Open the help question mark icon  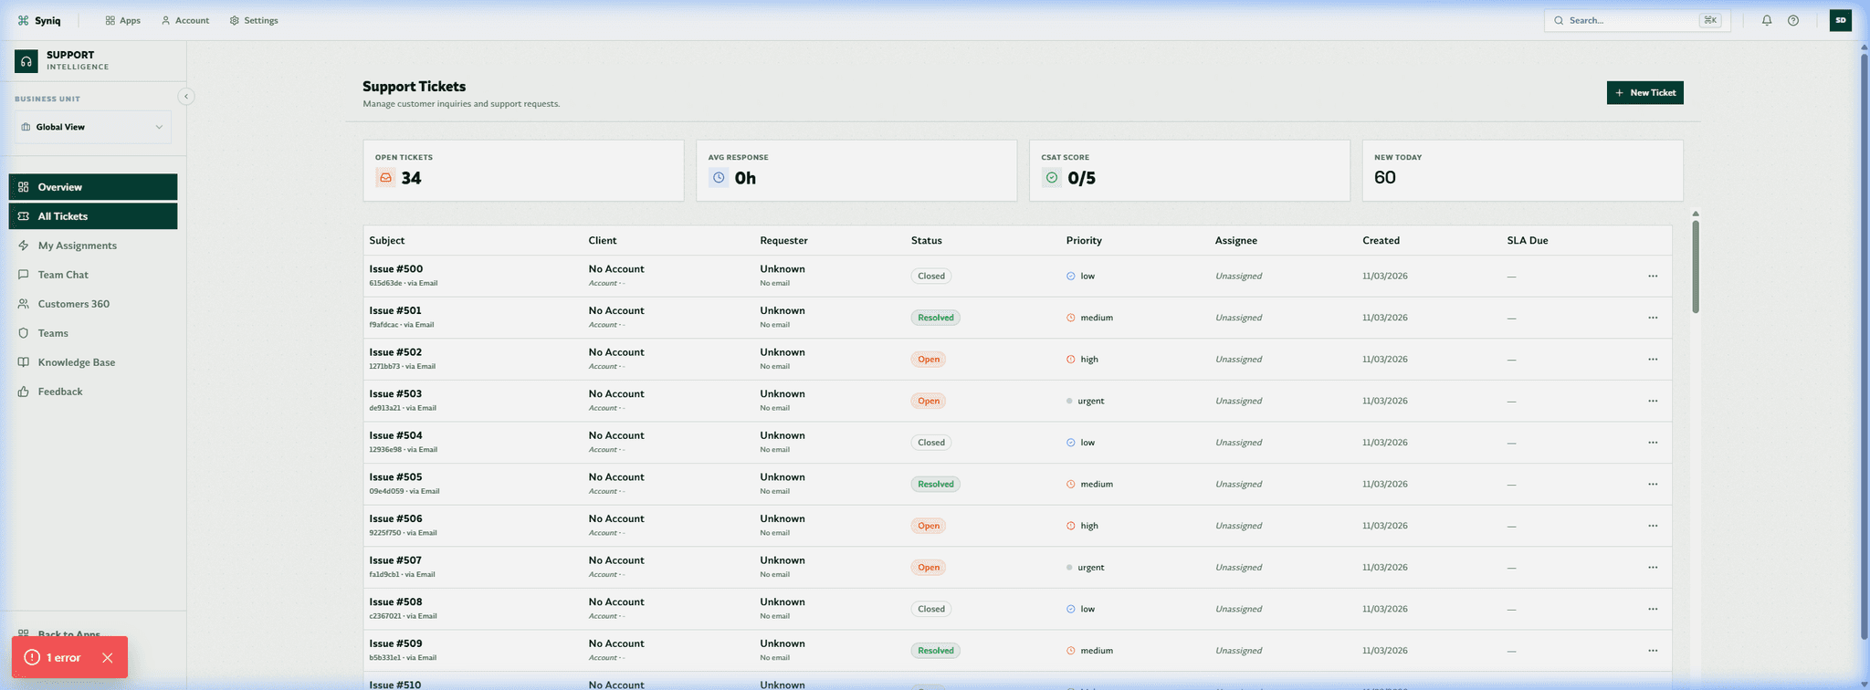[x=1793, y=20]
